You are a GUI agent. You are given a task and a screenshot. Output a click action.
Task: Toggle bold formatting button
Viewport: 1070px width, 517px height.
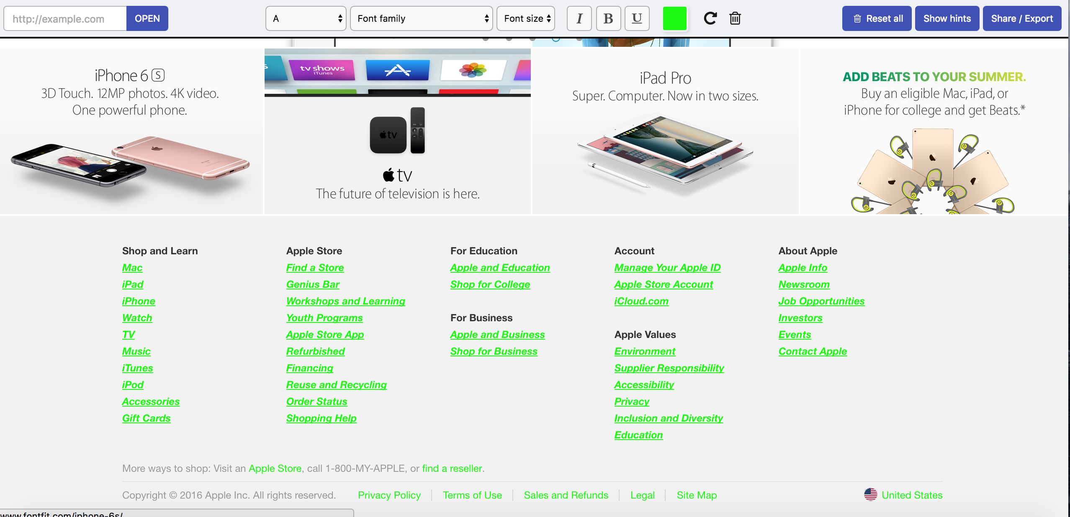[x=608, y=18]
